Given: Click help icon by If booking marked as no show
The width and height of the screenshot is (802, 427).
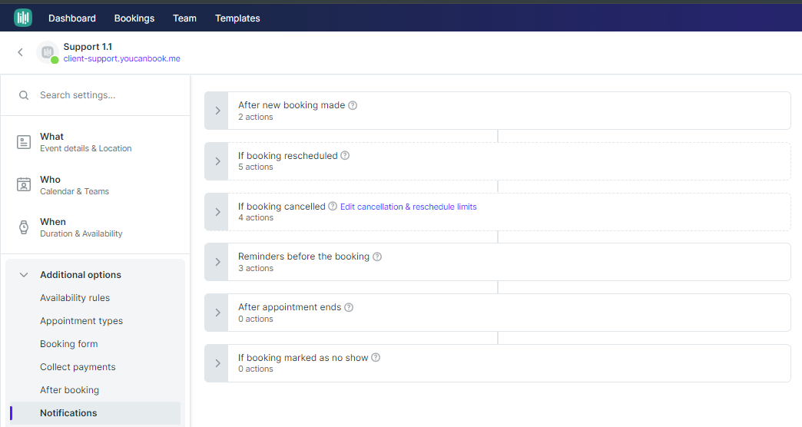Looking at the screenshot, I should click(376, 357).
